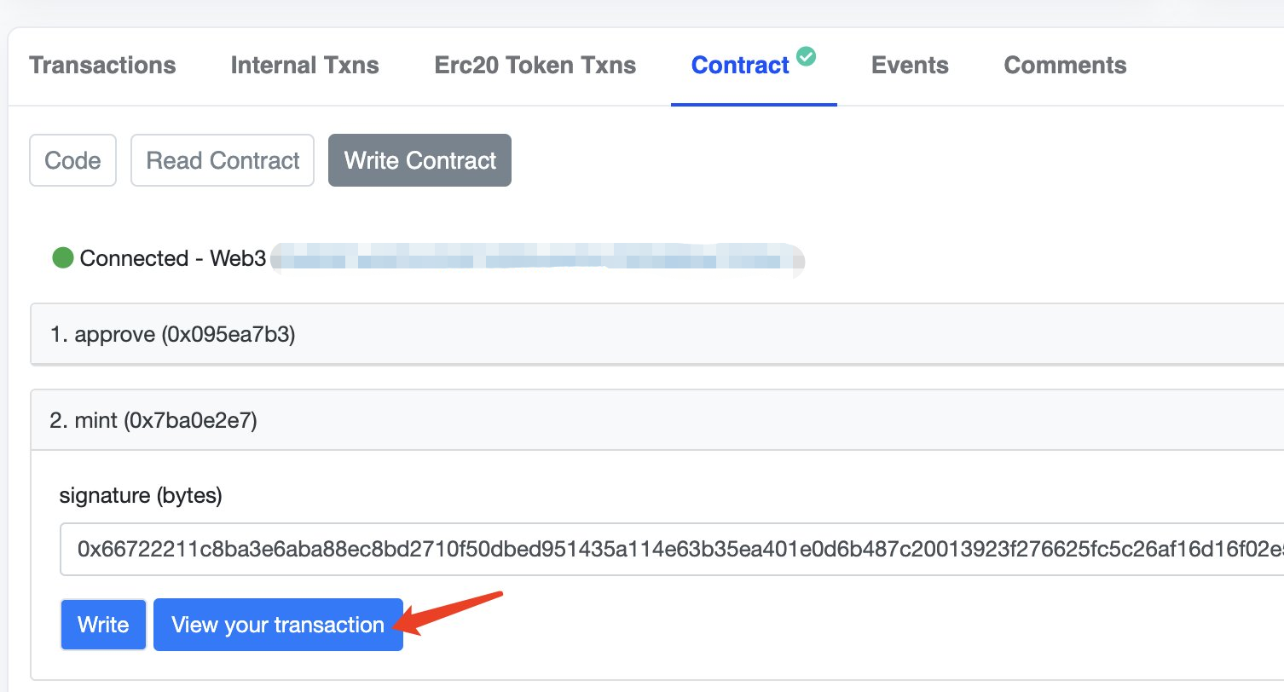
Task: Click View your transaction button
Action: pyautogui.click(x=278, y=625)
